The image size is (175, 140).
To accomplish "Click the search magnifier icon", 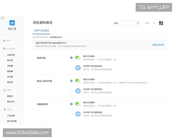I will pos(138,23).
